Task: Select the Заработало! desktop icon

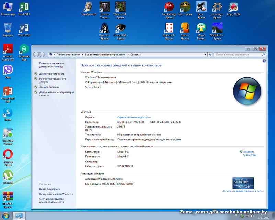Action: coord(89,9)
